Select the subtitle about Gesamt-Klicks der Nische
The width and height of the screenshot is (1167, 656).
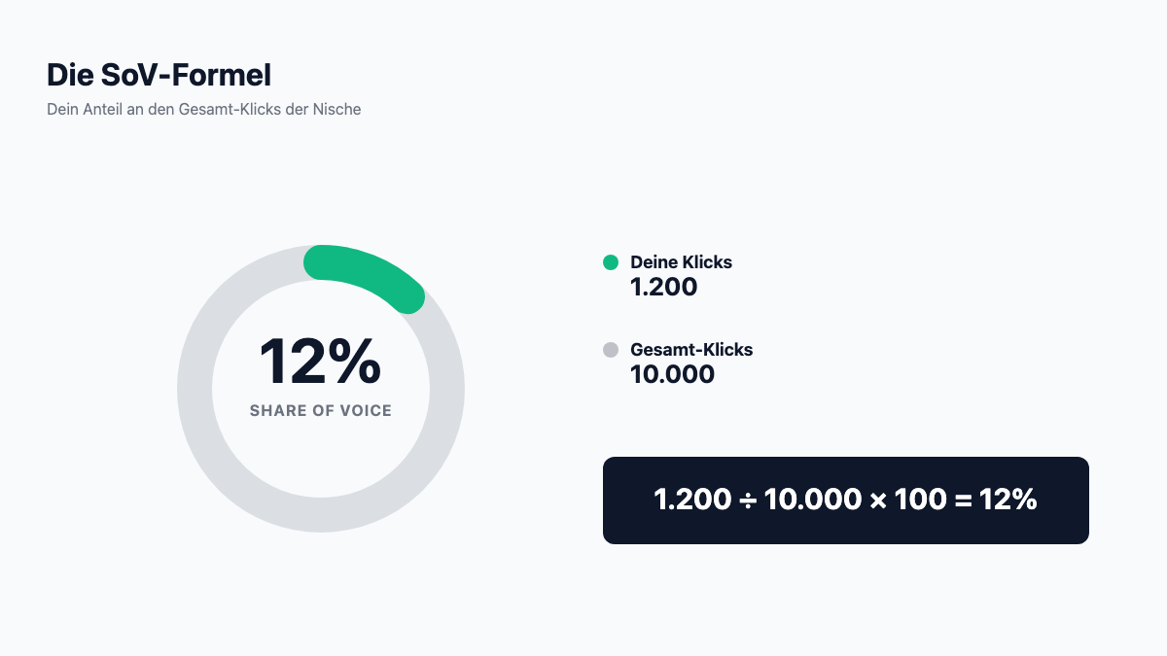pyautogui.click(x=204, y=110)
